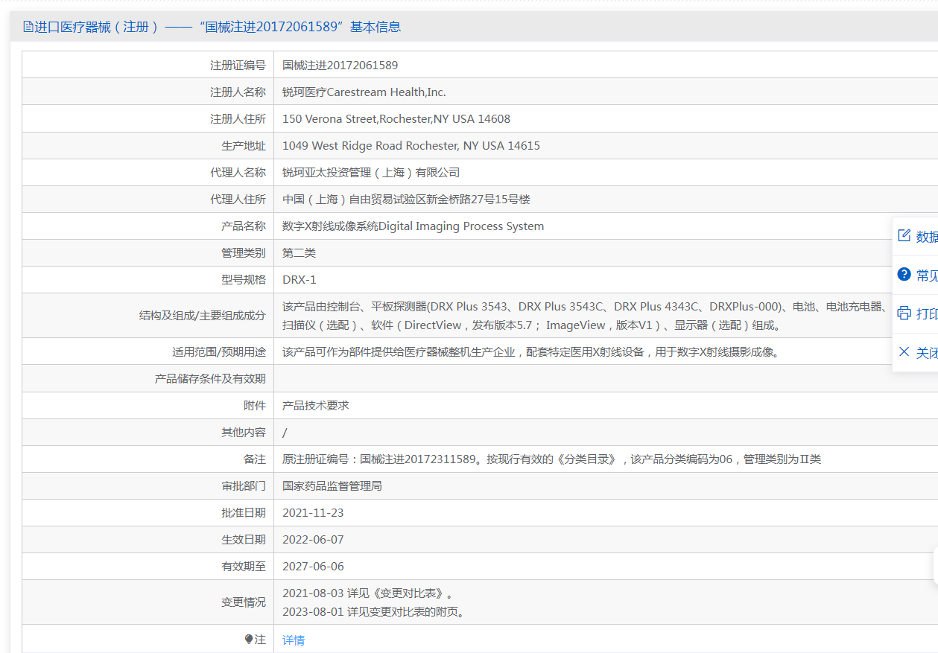938x653 pixels.
Task: Select effective date 2022-06-07
Action: point(313,540)
